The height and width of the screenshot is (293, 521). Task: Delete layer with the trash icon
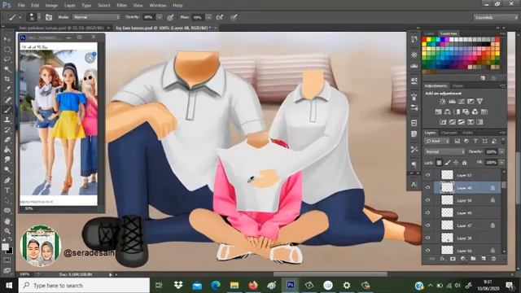pyautogui.click(x=494, y=259)
